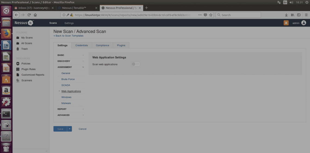
Task: Open the General assessment settings
Action: pyautogui.click(x=66, y=73)
